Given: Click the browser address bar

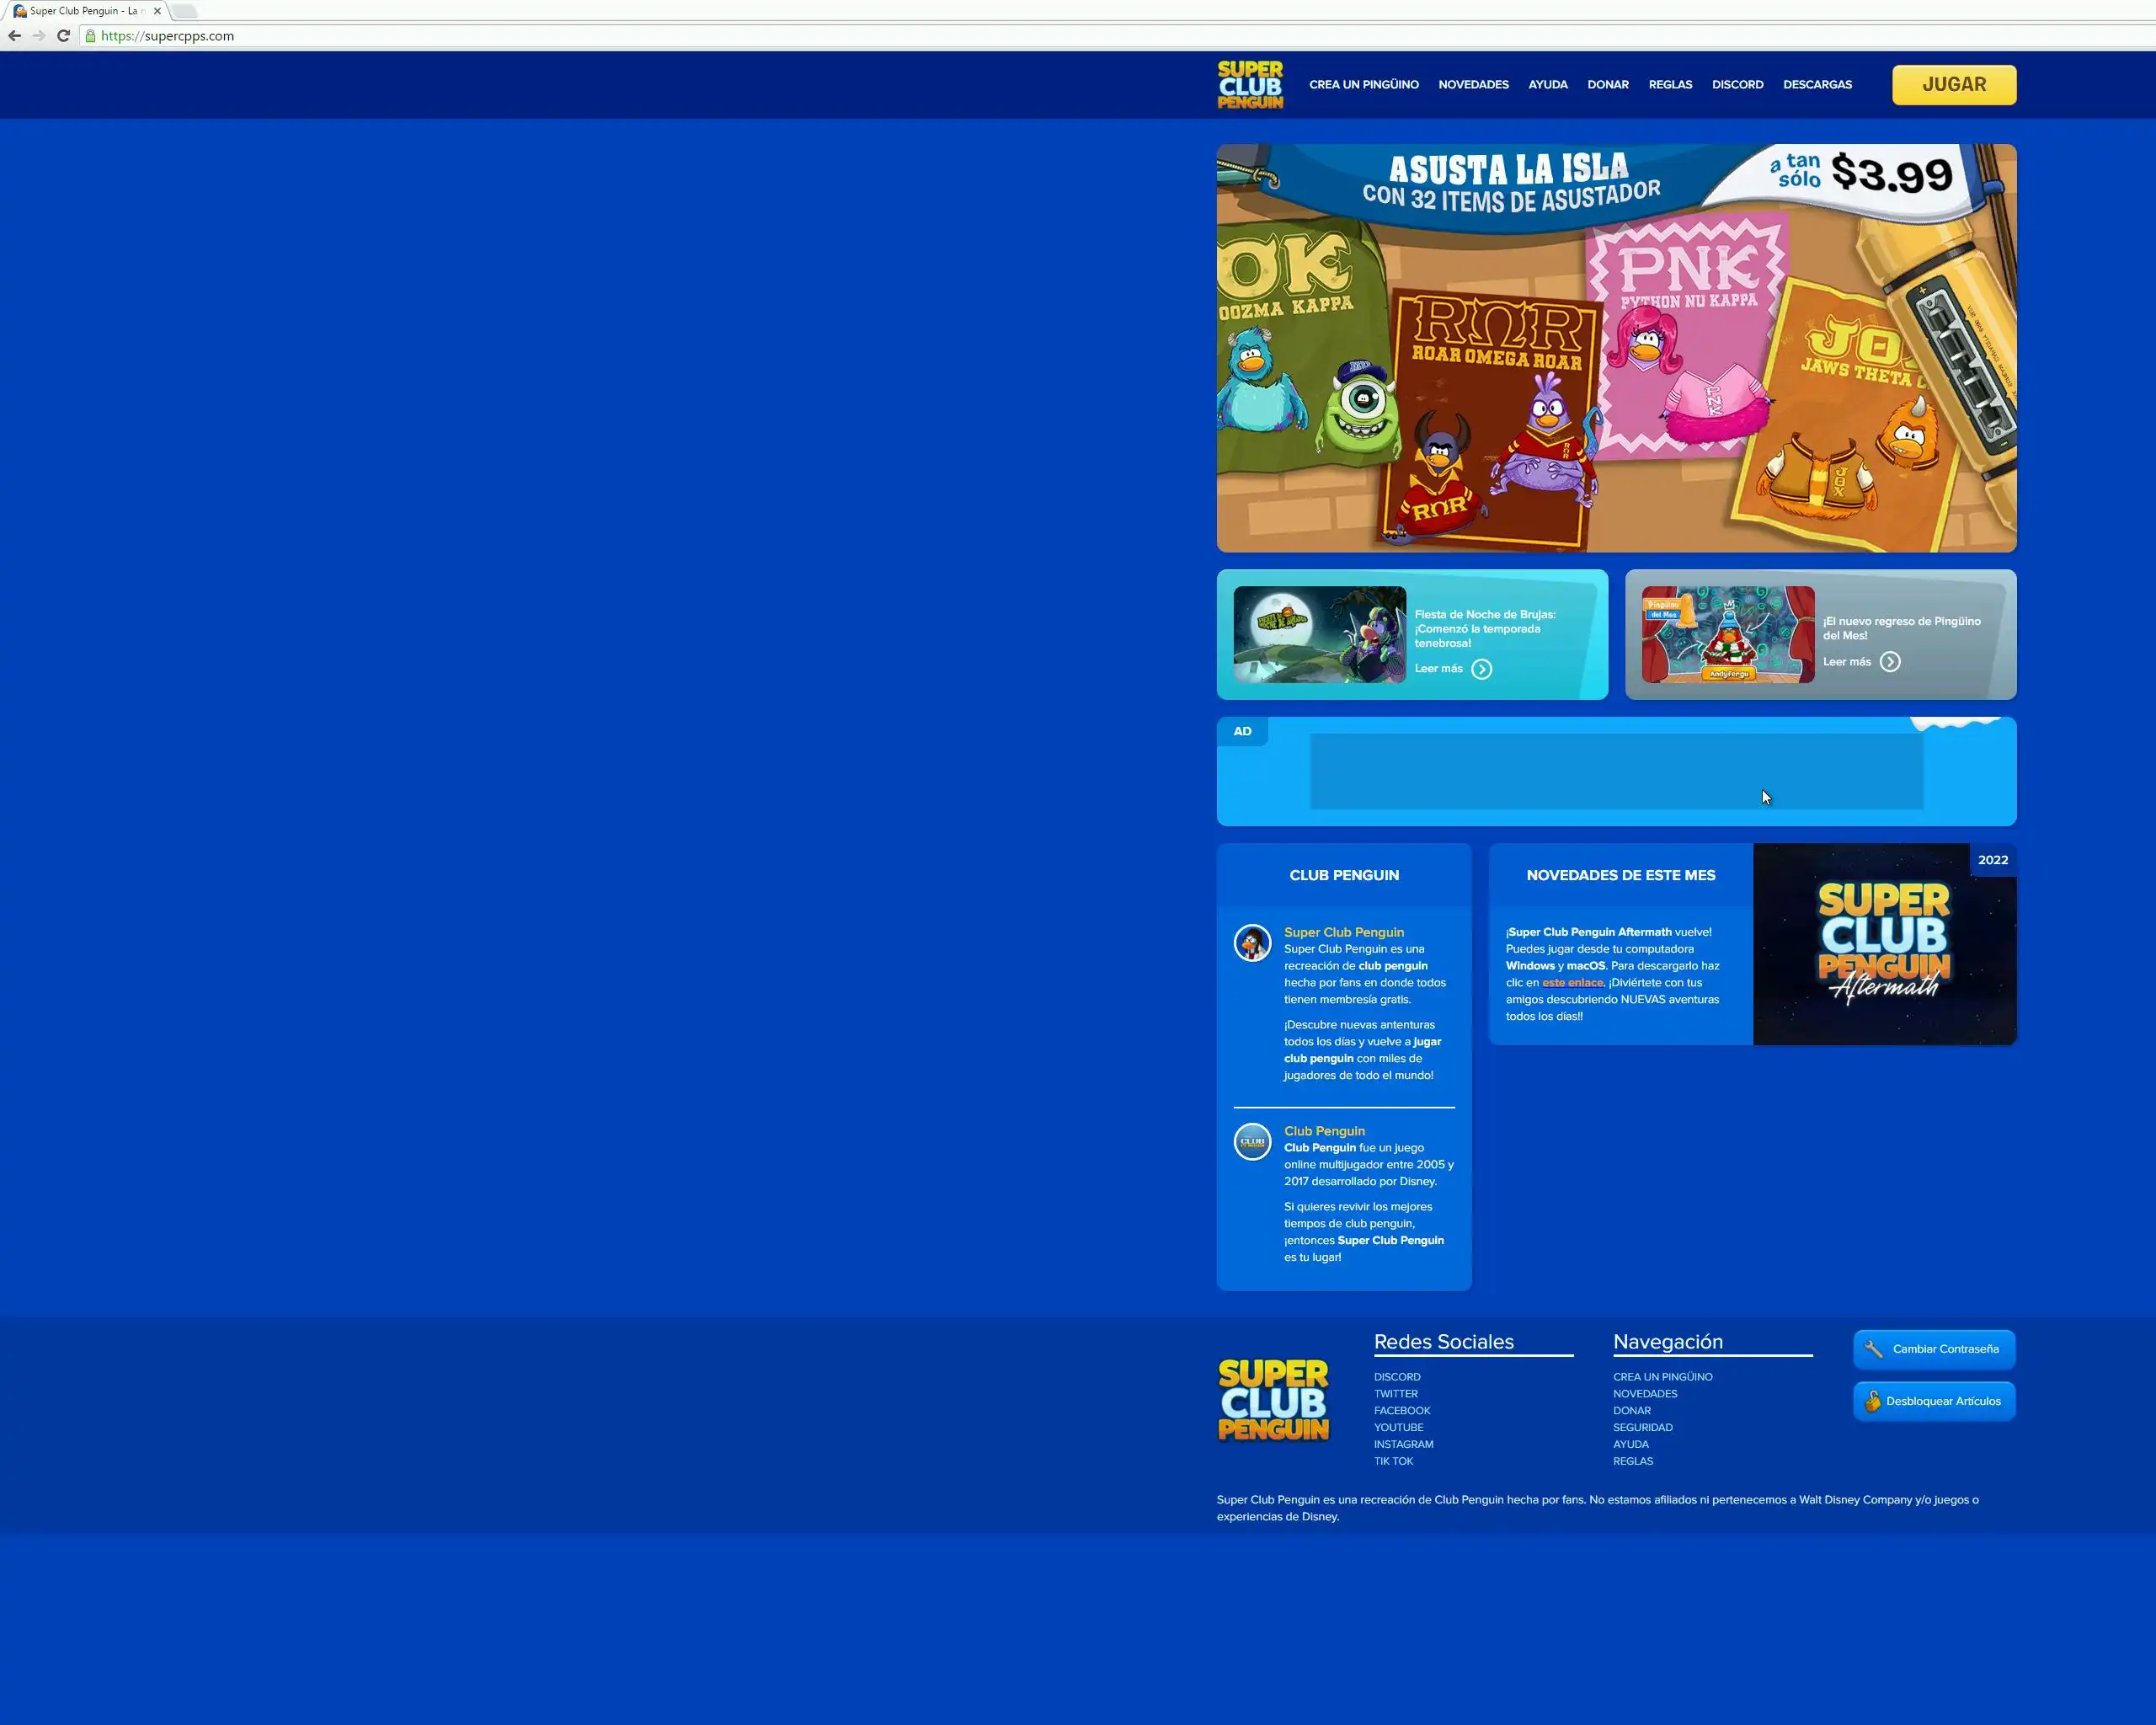Looking at the screenshot, I should click(600, 36).
